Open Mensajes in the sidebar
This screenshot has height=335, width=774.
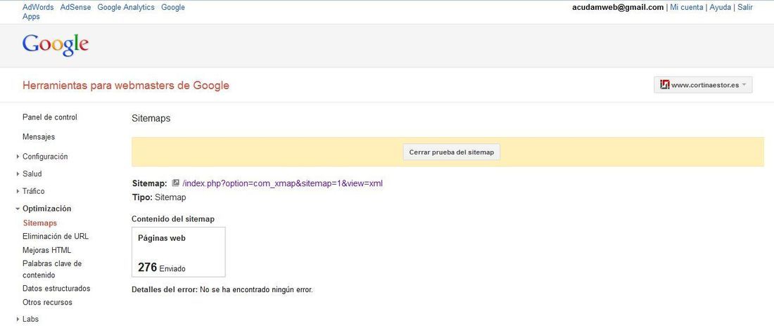point(39,137)
